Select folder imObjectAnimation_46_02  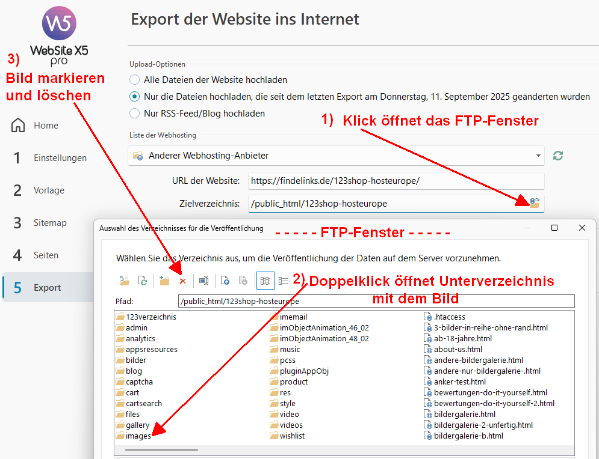click(x=319, y=327)
